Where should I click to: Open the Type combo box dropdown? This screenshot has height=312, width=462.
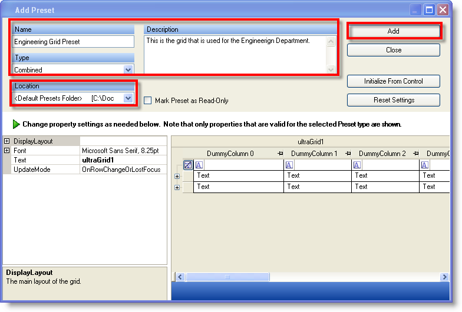128,69
